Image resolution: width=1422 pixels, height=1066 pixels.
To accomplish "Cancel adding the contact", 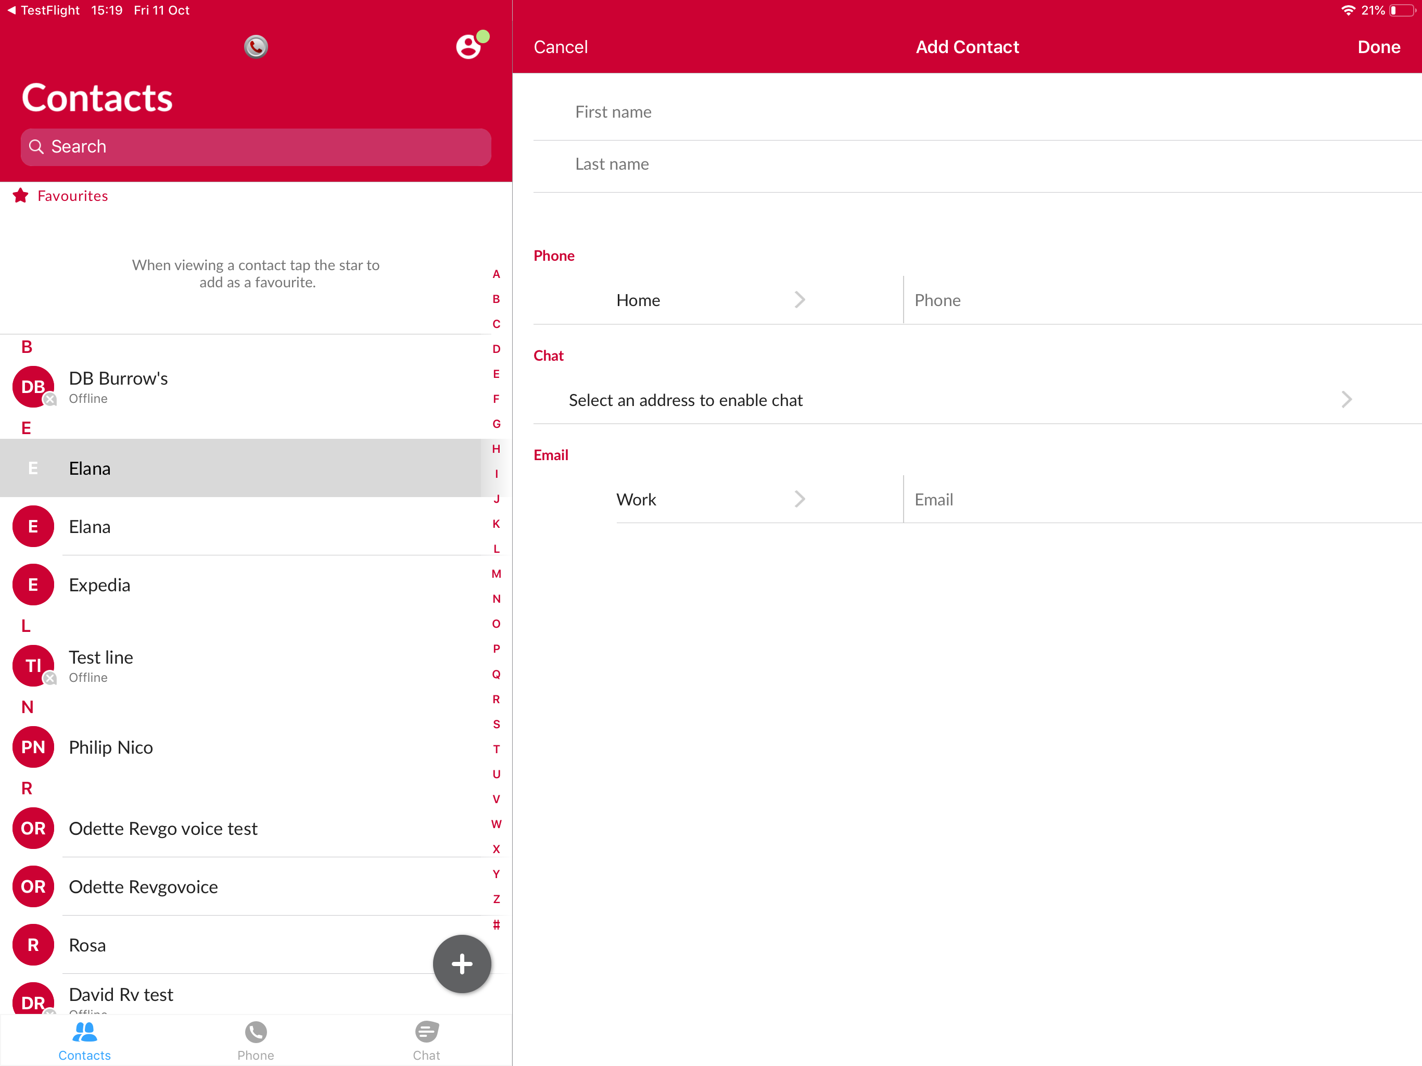I will coord(561,47).
